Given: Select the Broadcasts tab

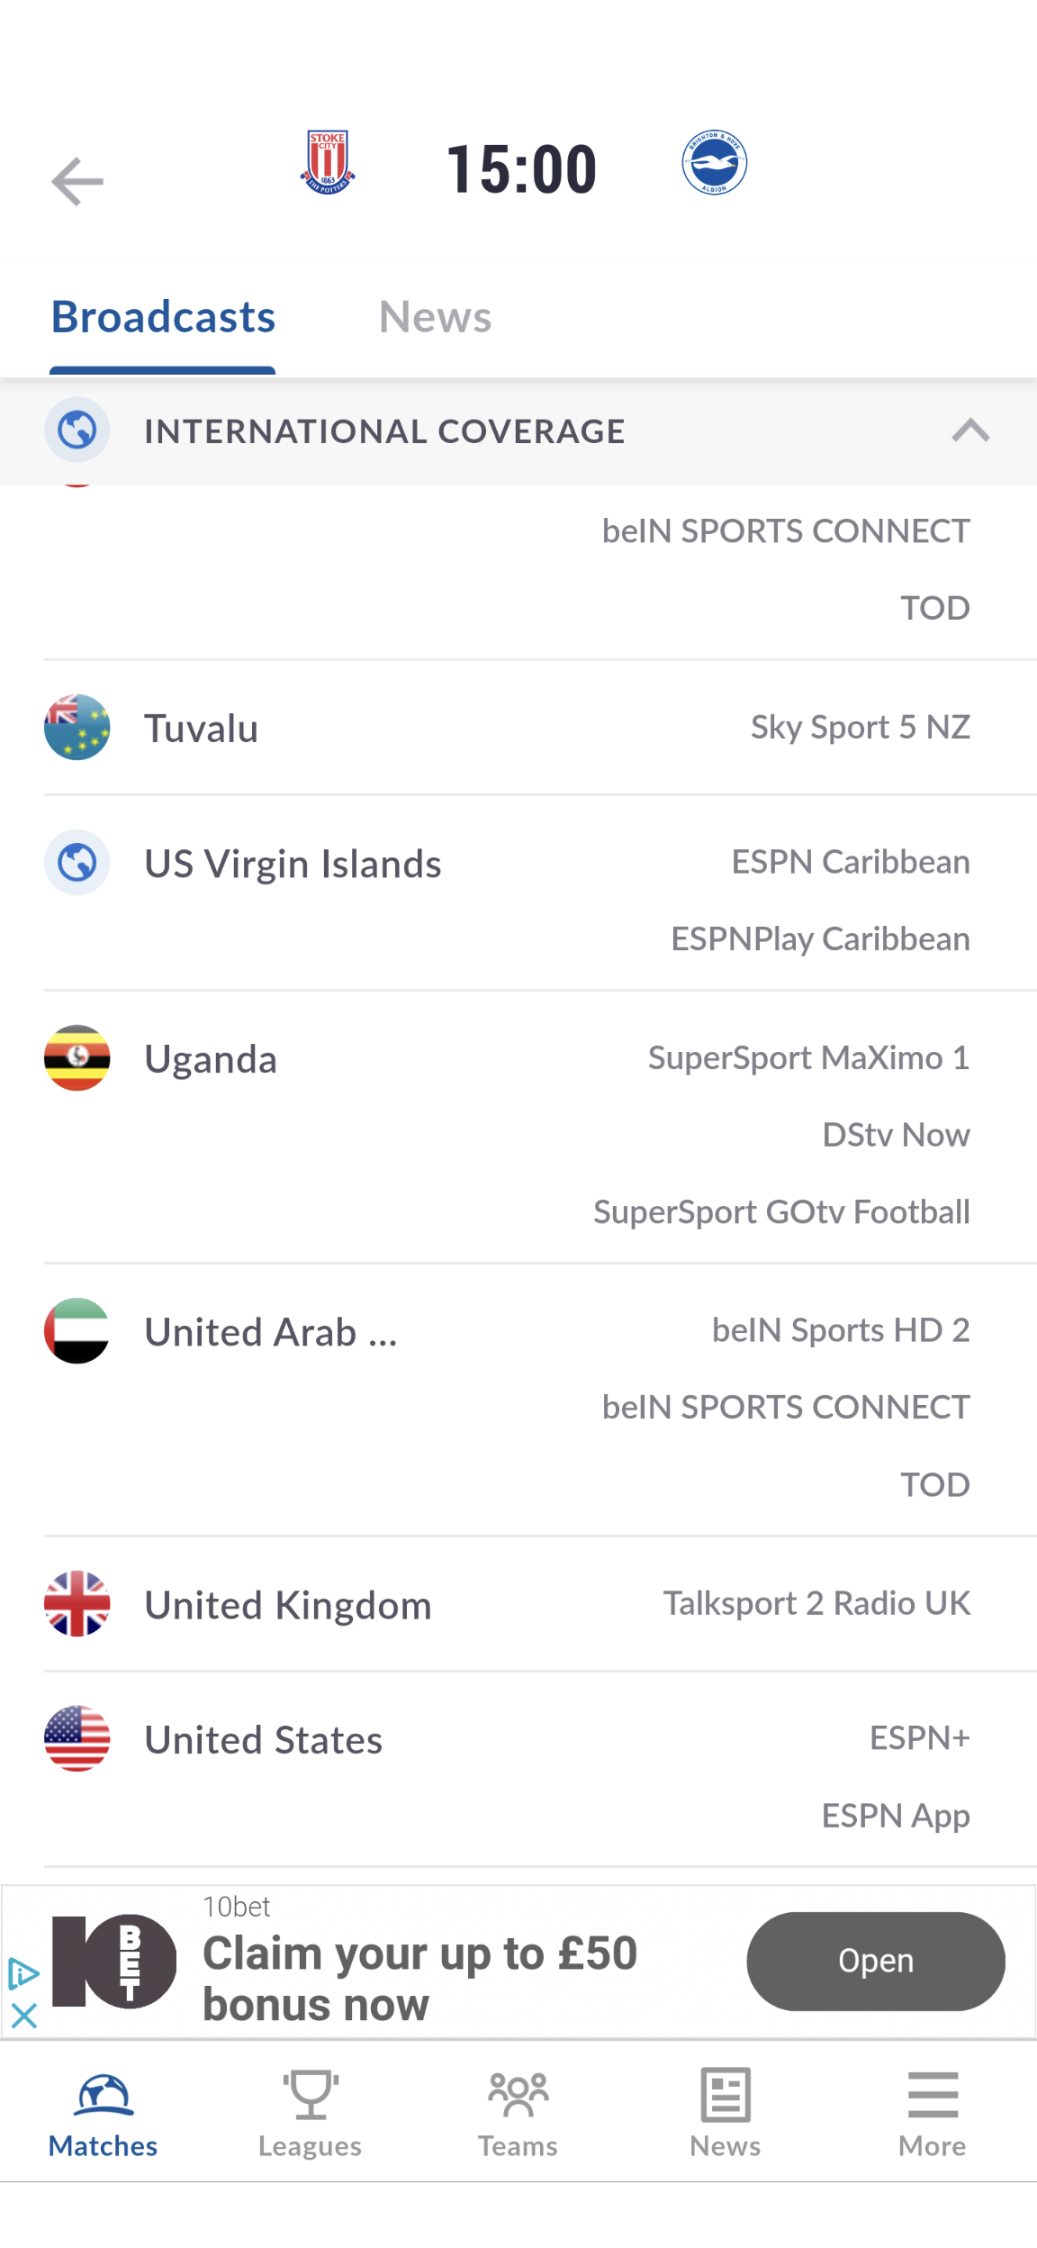Looking at the screenshot, I should tap(163, 317).
